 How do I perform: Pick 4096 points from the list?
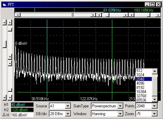[x=144, y=83]
